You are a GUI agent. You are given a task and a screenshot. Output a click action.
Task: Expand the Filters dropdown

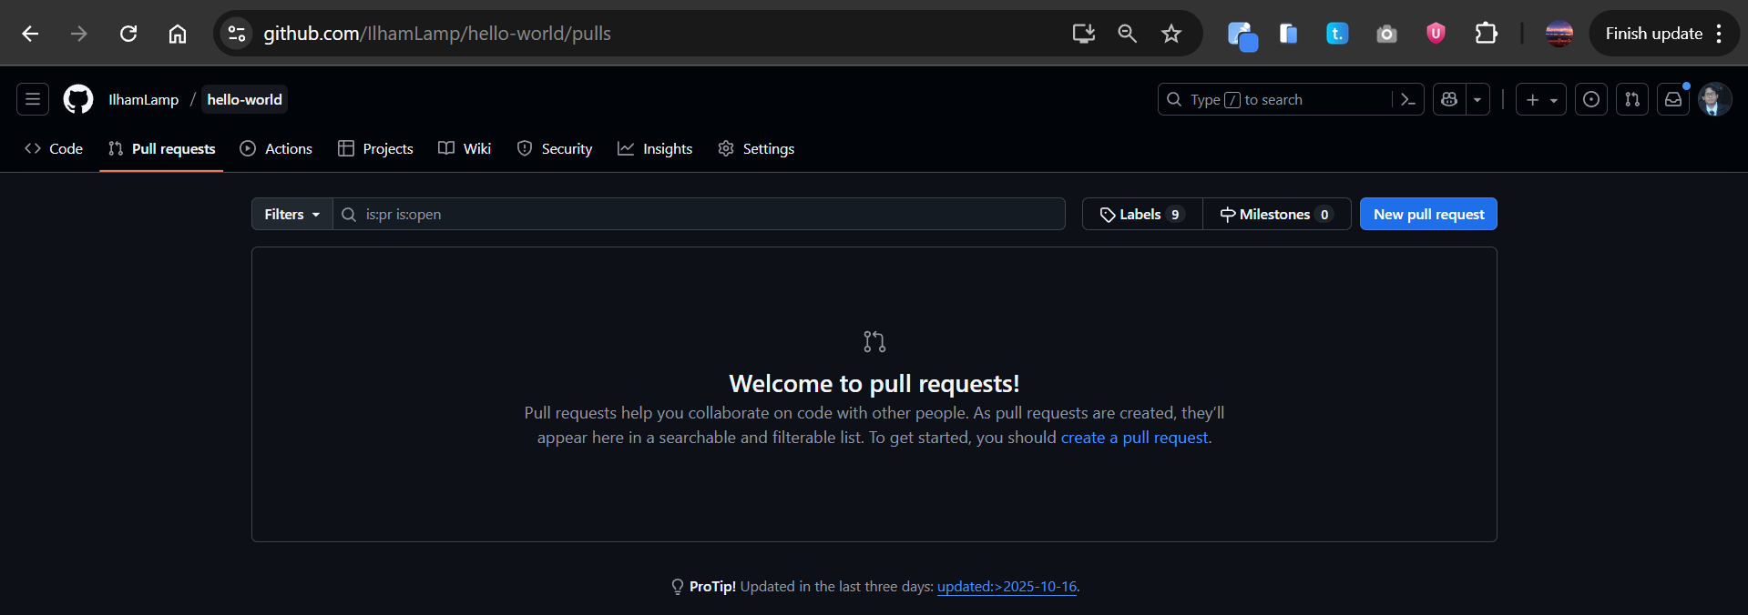point(291,214)
